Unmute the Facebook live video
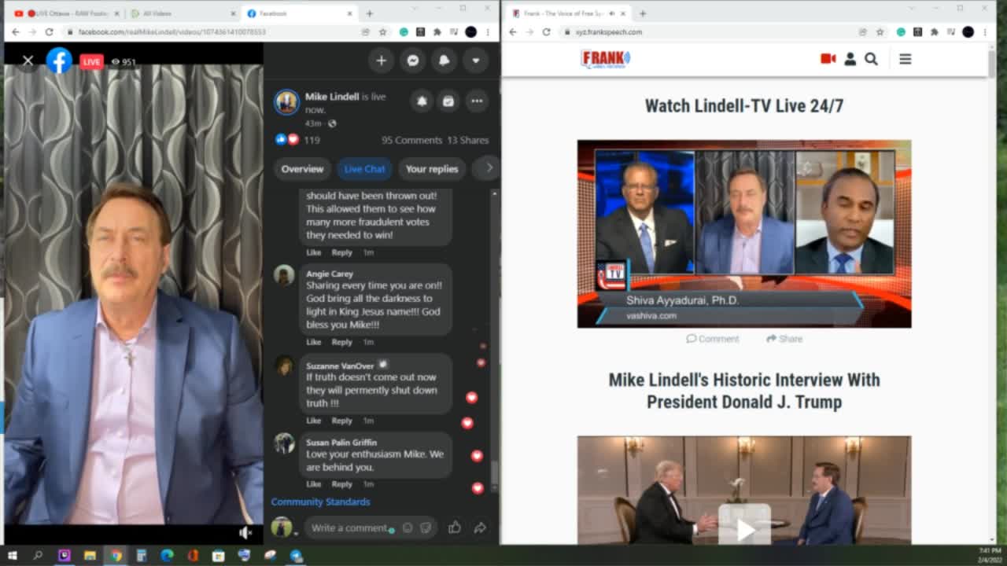This screenshot has width=1007, height=566. [x=245, y=533]
